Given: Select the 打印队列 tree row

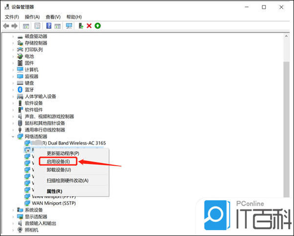Looking at the screenshot, I should click(x=34, y=49).
